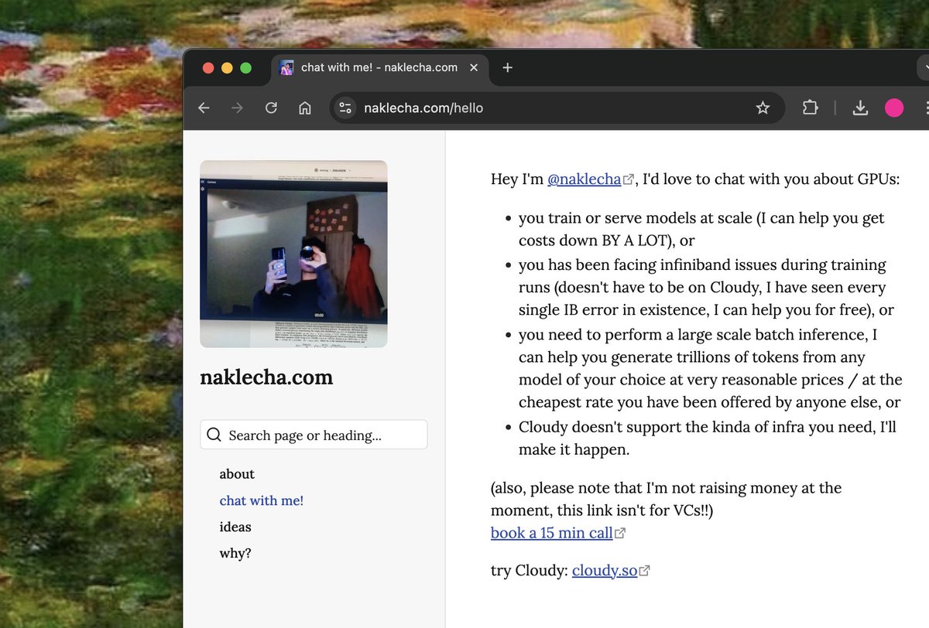This screenshot has width=929, height=628.
Task: Click the text 'make it happen.'
Action: click(574, 449)
